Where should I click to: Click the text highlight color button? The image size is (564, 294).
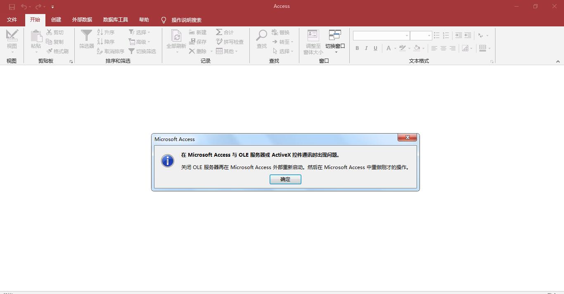403,48
